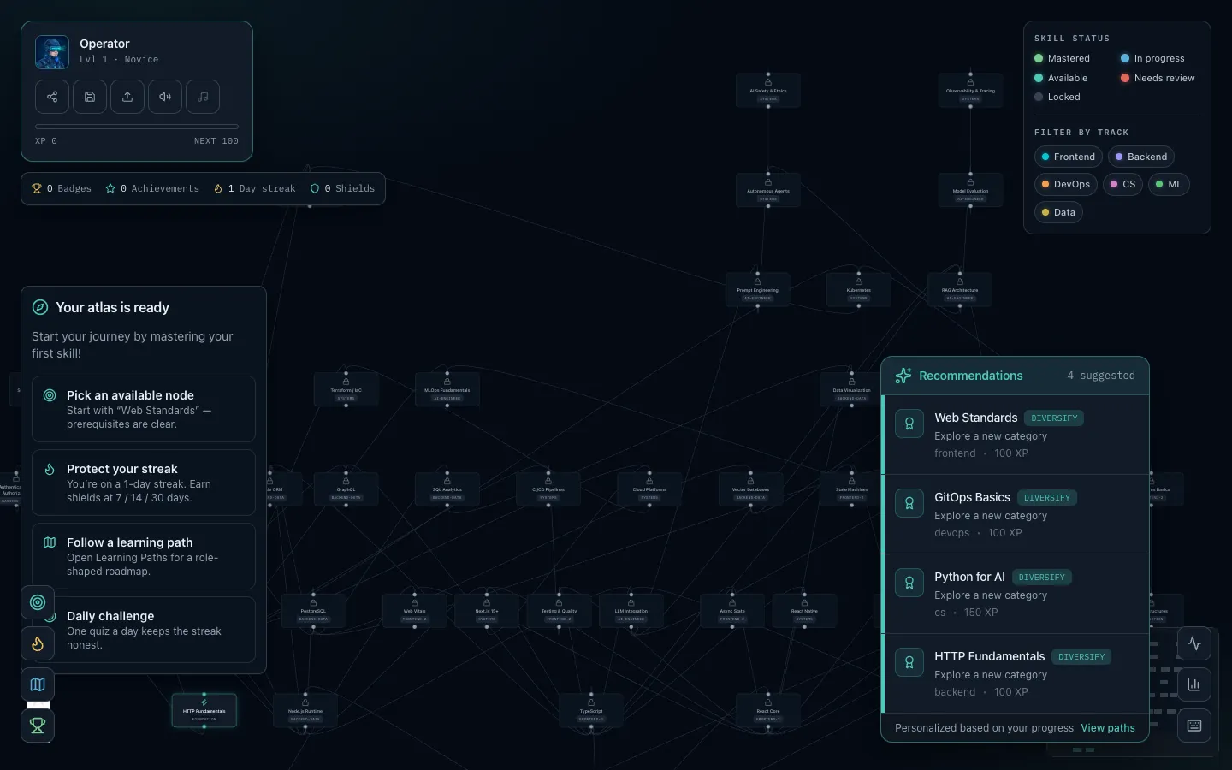
Task: Select the HTTP Fundamentals node in the graph
Action: (204, 711)
